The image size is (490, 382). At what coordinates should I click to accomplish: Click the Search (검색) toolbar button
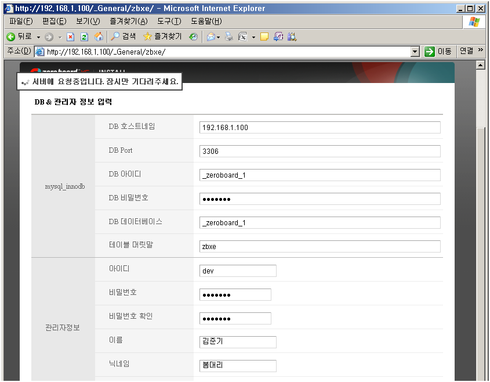tap(124, 37)
